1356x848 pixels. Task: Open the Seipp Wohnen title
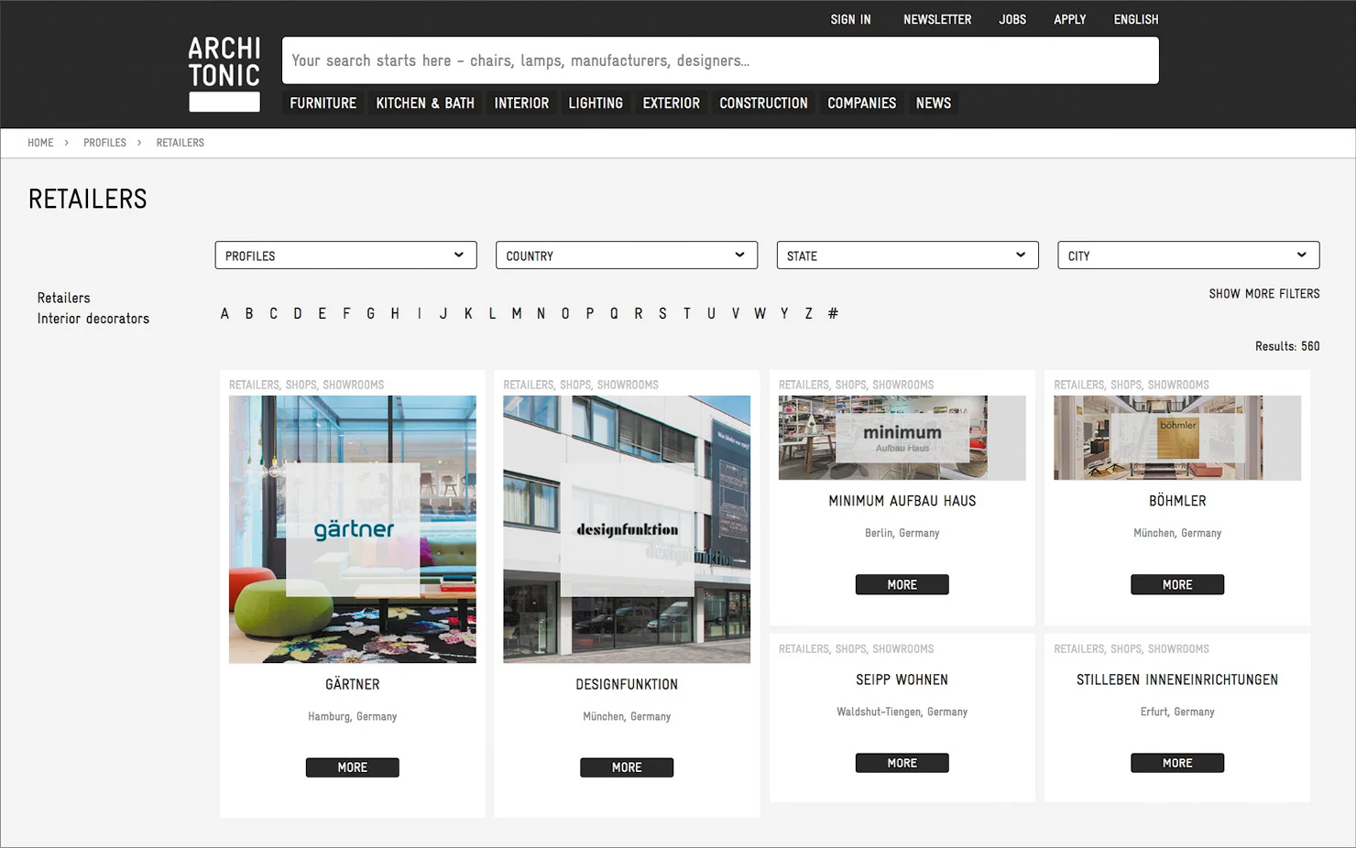902,679
